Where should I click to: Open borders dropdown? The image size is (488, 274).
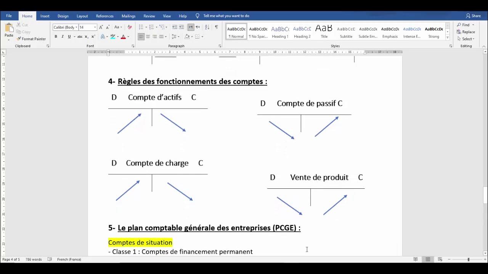(x=202, y=37)
